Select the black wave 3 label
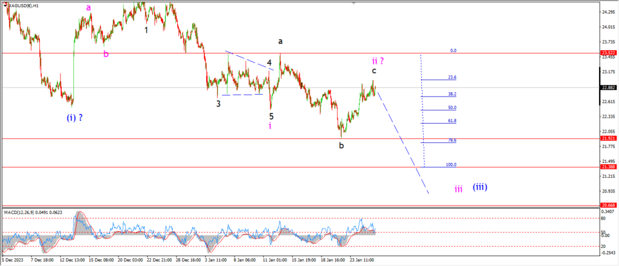This screenshot has width=619, height=266. pyautogui.click(x=218, y=104)
